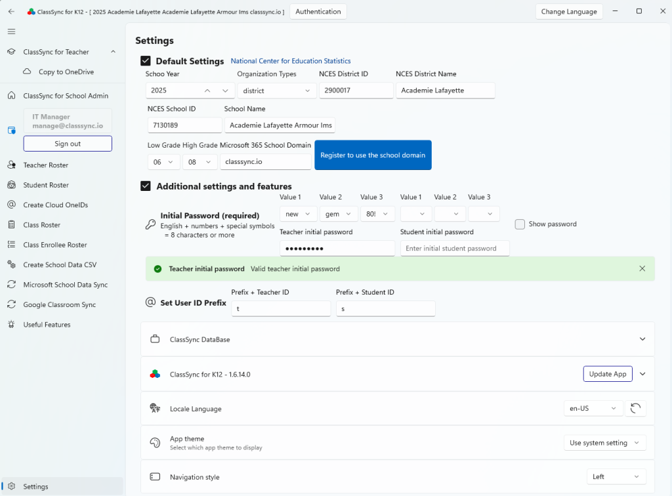Uncheck Additional settings and features checkbox
This screenshot has height=496, width=672.
pyautogui.click(x=146, y=186)
